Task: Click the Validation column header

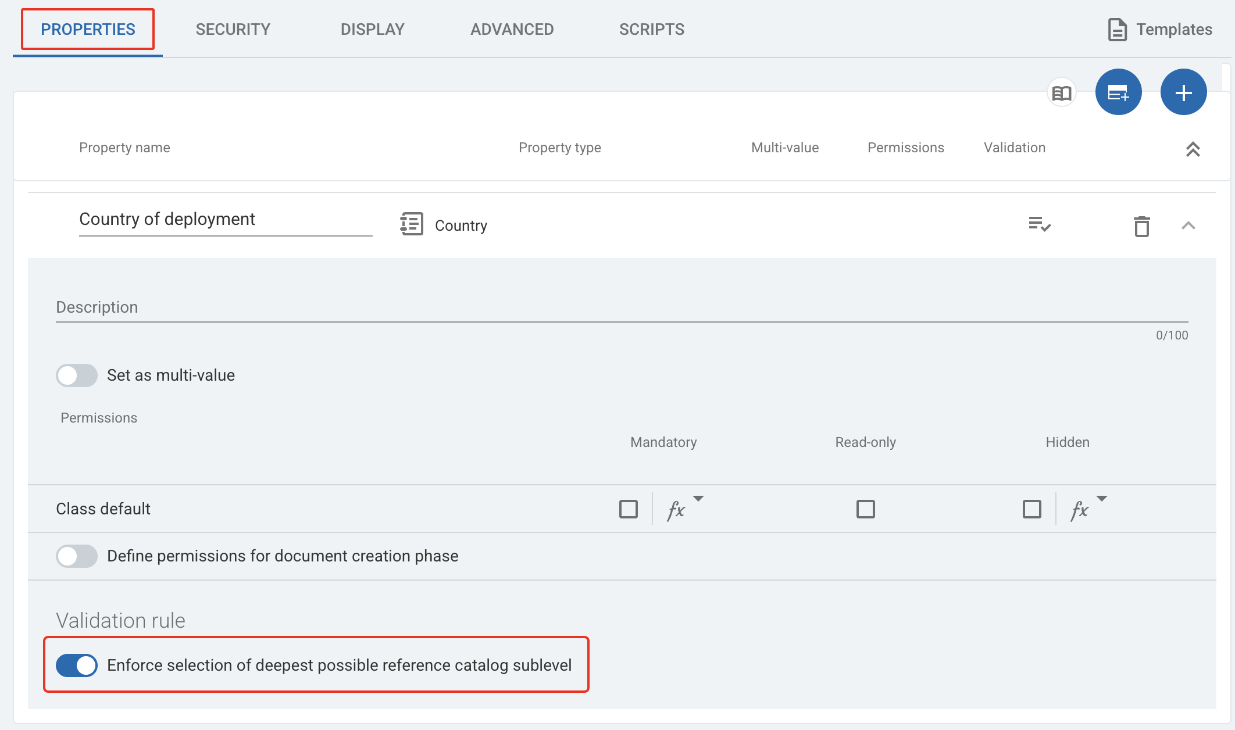Action: click(x=1015, y=148)
